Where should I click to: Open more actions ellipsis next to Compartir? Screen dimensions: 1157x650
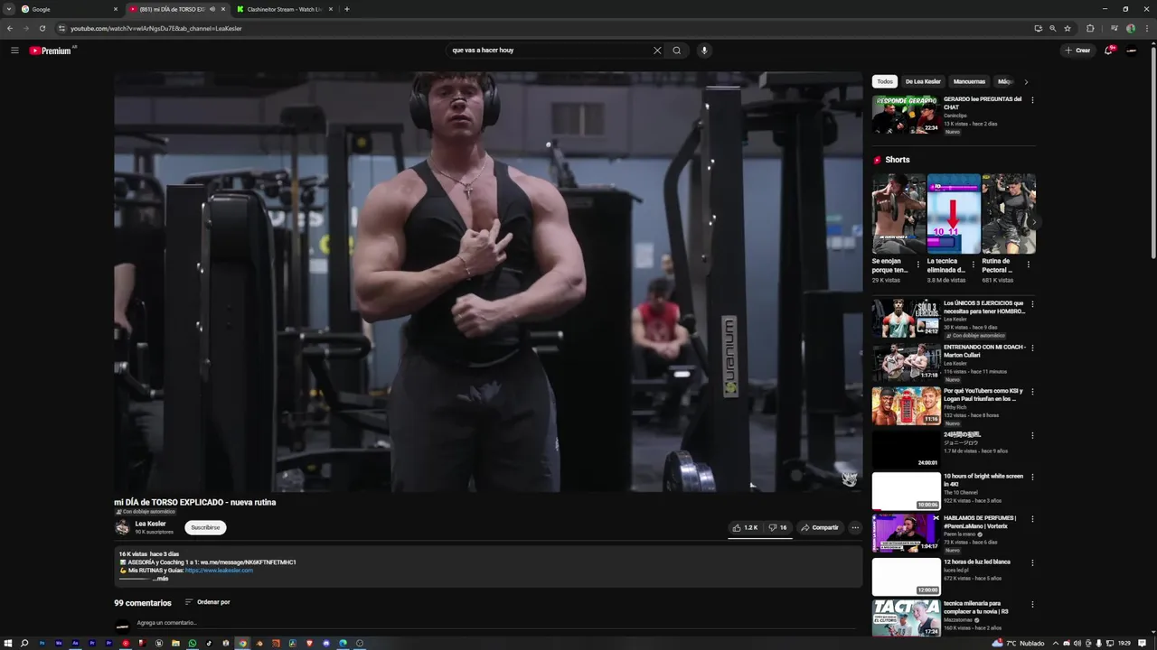point(855,527)
